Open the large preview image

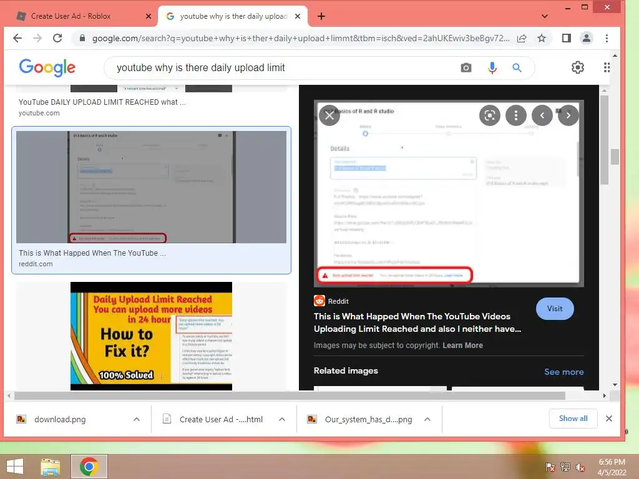coord(449,193)
